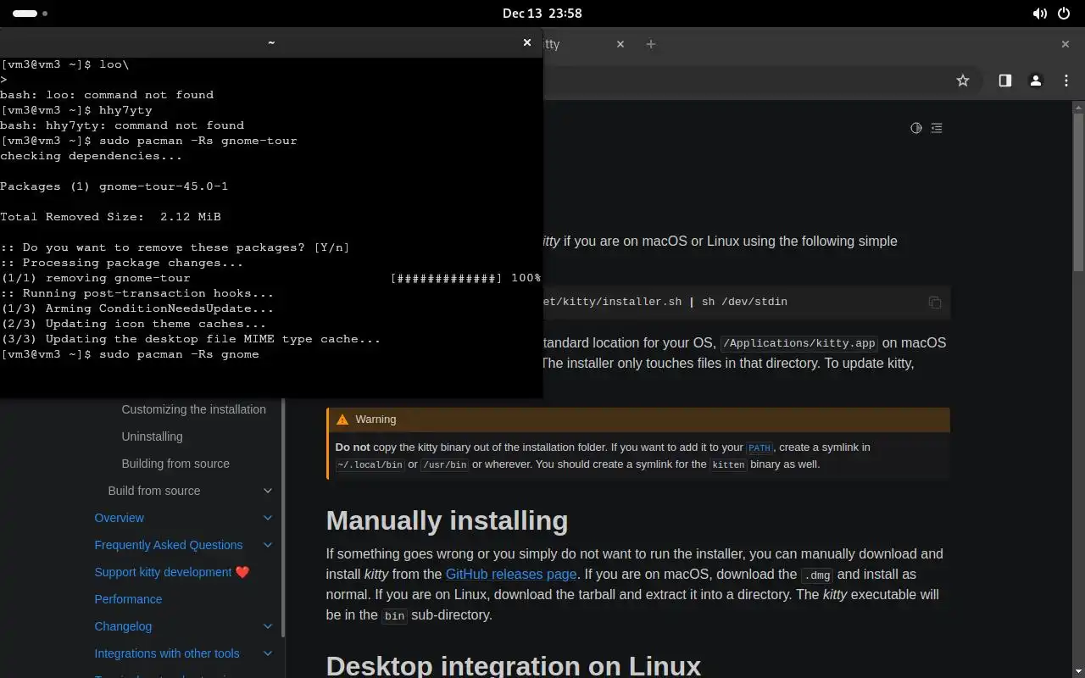Screen dimensions: 1085x678
Task: Open Frequently Asked Questions link
Action: pyautogui.click(x=168, y=545)
